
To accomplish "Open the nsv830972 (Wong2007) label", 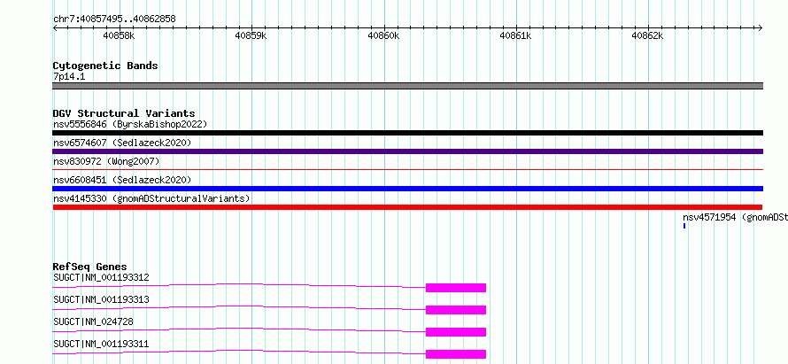I will point(106,161).
